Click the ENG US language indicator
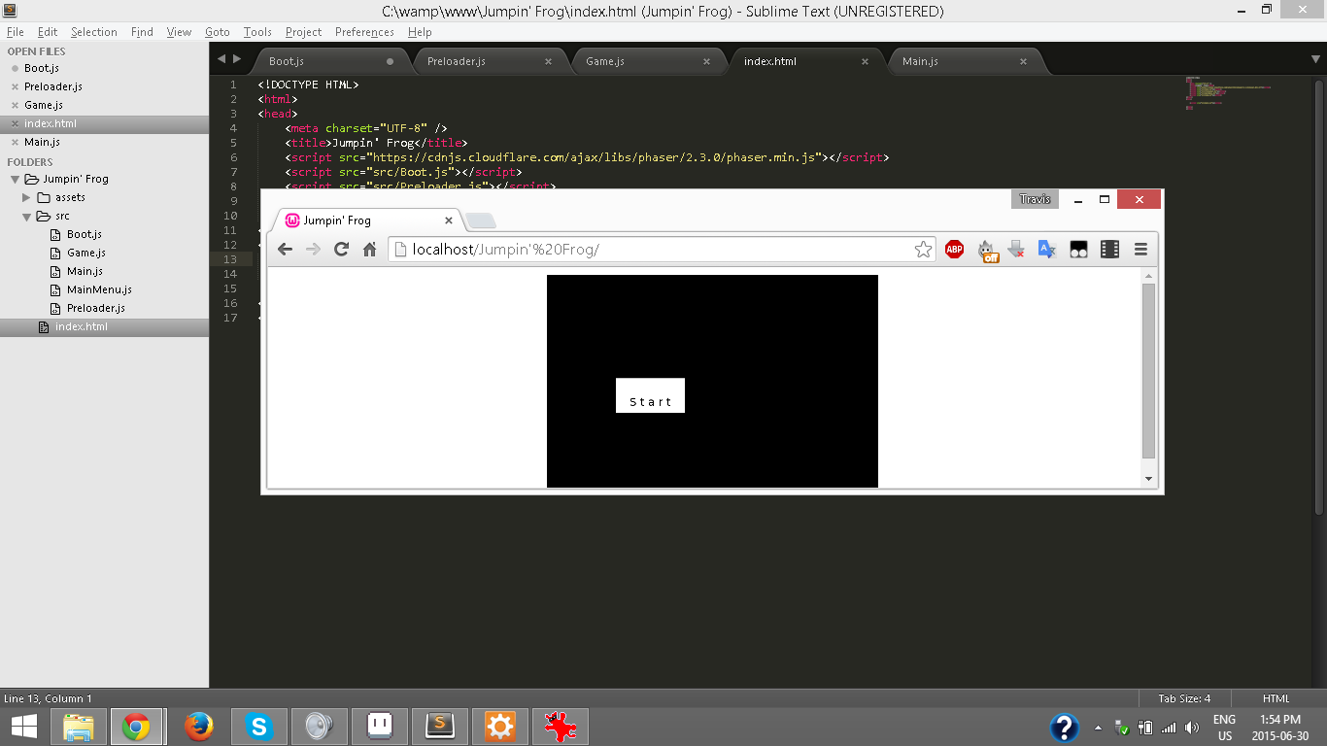Image resolution: width=1327 pixels, height=746 pixels. click(x=1224, y=728)
